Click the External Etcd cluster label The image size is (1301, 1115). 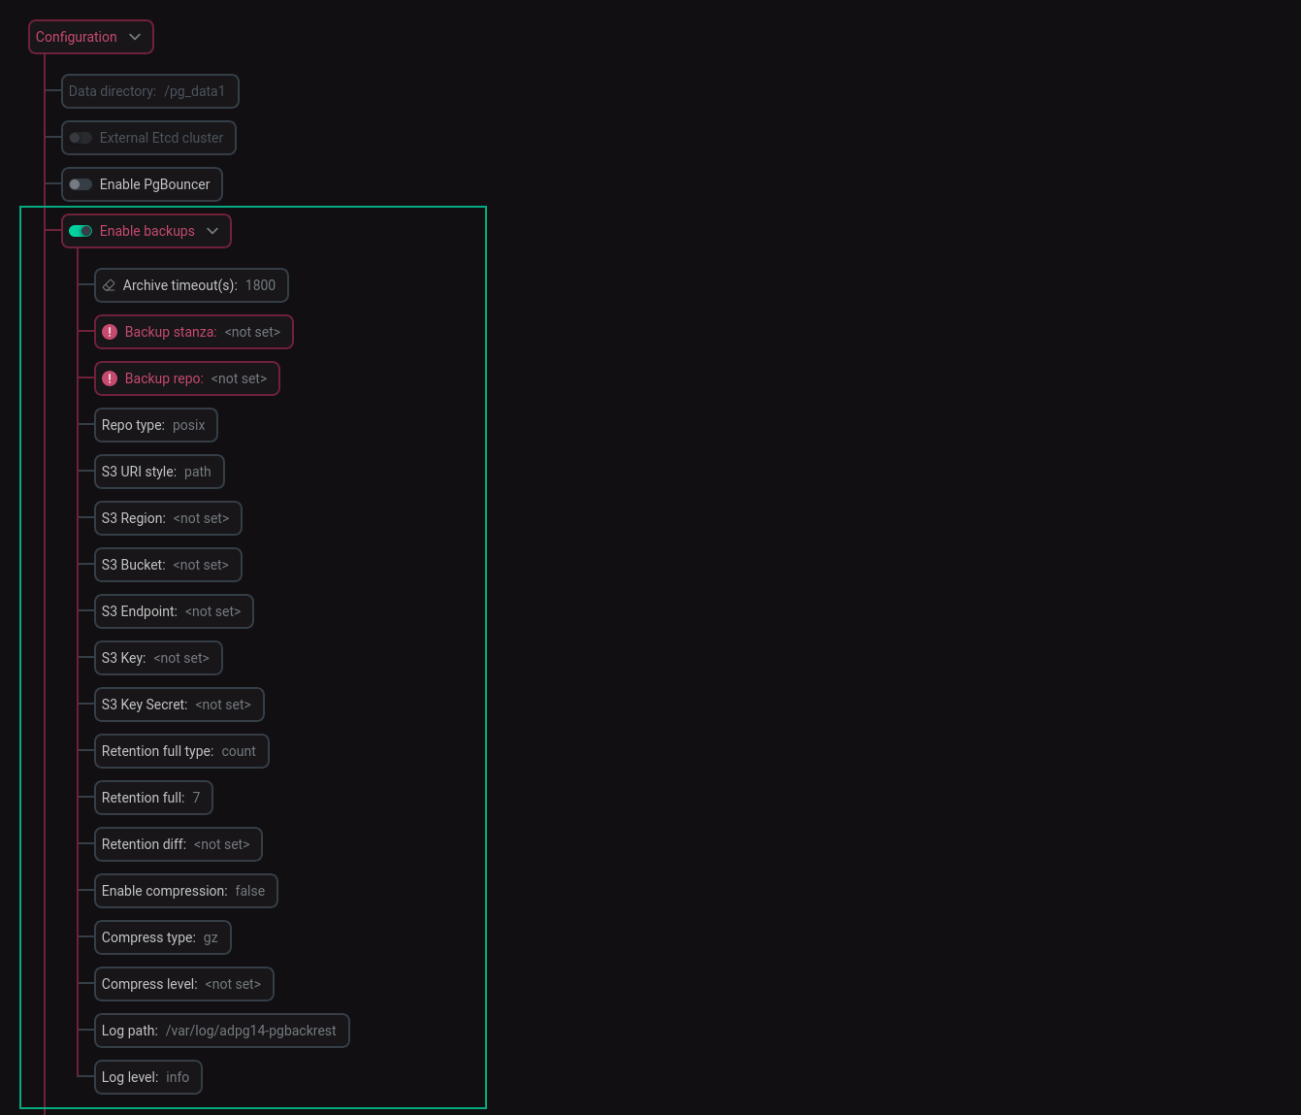pyautogui.click(x=161, y=138)
